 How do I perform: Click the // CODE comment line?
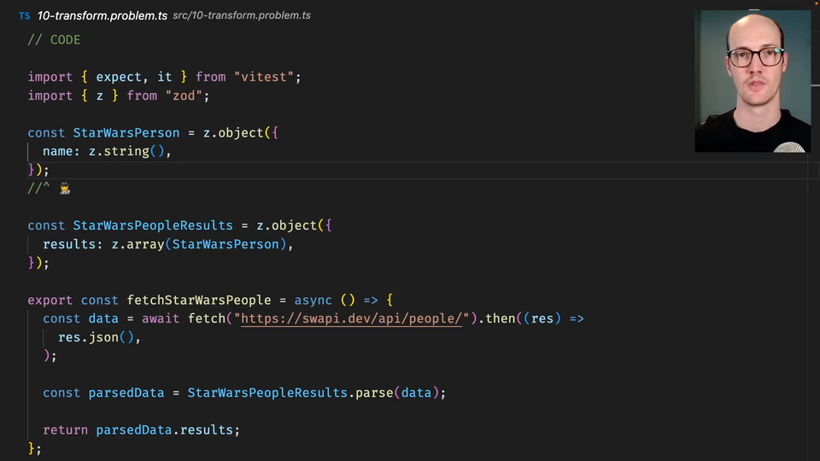tap(54, 40)
